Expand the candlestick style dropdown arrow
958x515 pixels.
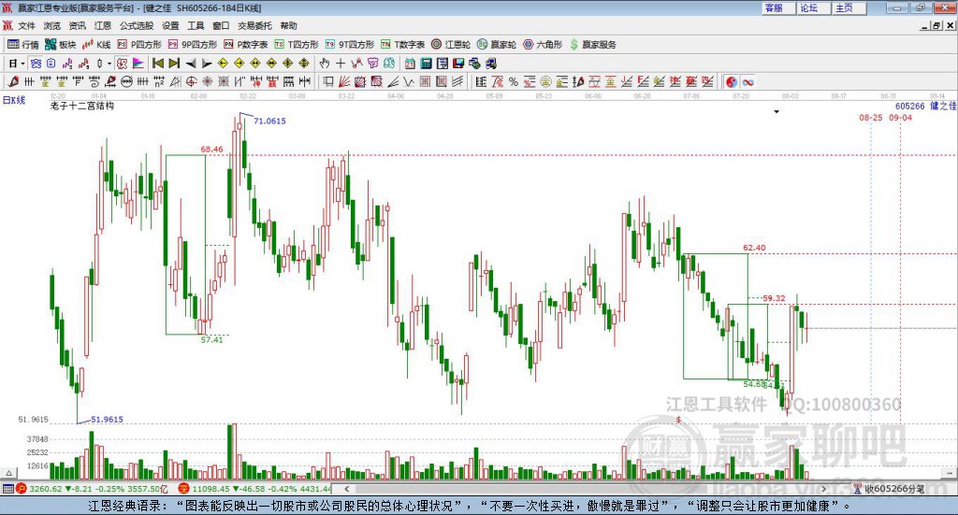(x=109, y=64)
